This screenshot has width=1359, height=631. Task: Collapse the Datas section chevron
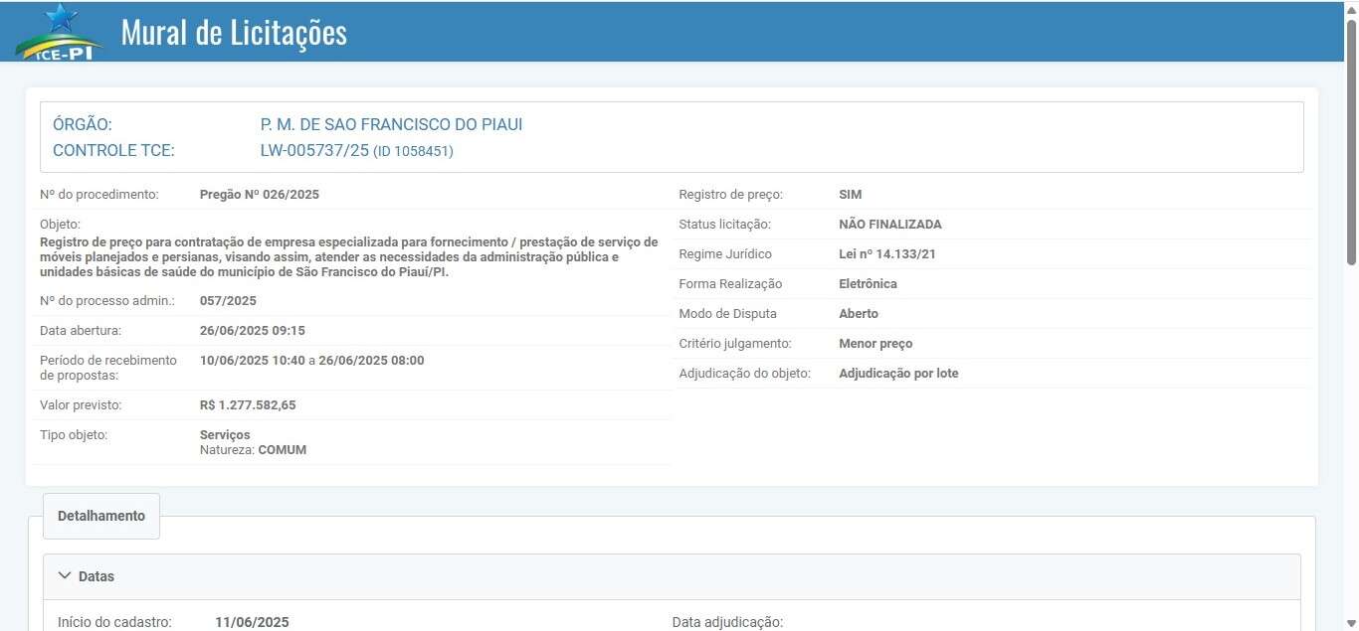click(x=65, y=575)
